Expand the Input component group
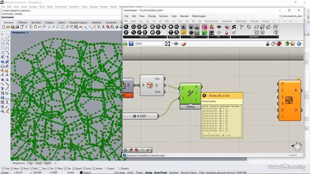This screenshot has width=310, height=174. tap(194, 37)
